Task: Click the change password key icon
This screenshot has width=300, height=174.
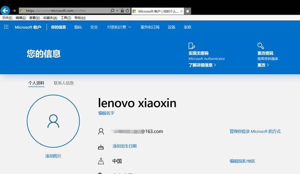Action: [261, 46]
